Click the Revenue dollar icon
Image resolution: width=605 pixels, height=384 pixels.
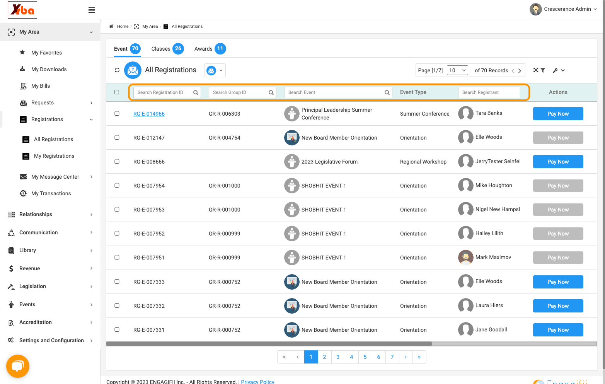[x=11, y=268]
